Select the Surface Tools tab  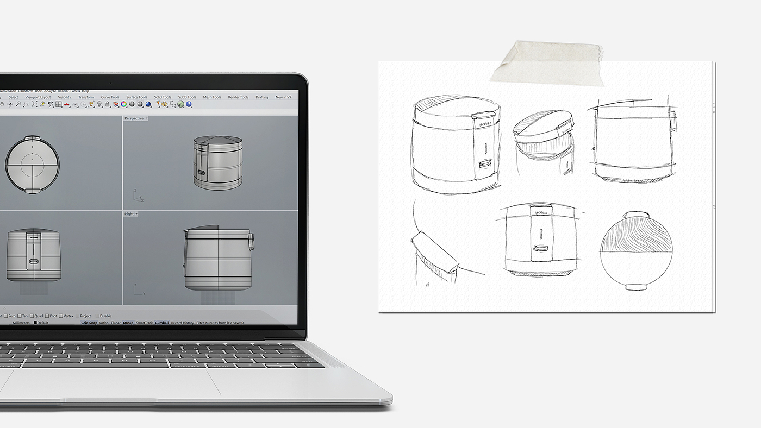coord(137,97)
